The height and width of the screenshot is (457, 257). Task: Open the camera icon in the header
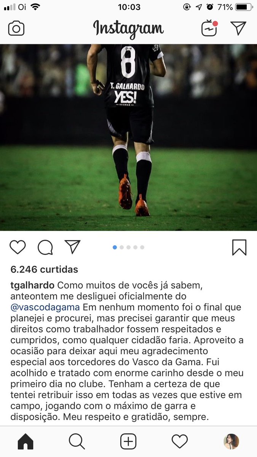click(x=16, y=29)
